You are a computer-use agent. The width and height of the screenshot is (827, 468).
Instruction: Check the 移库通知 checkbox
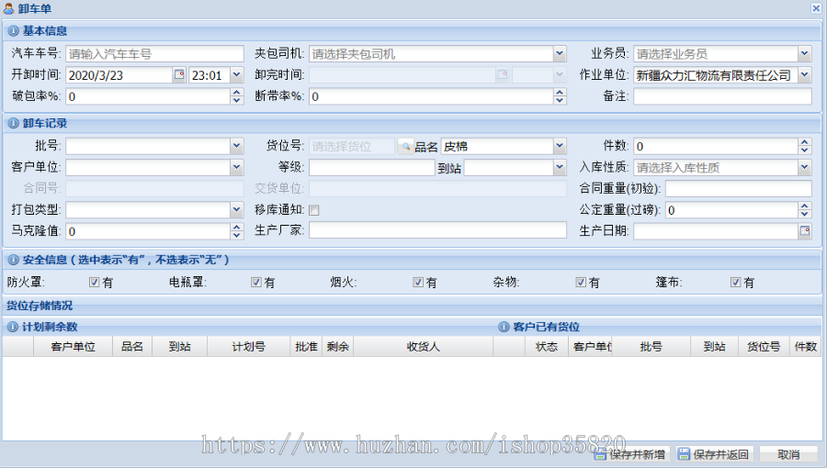click(314, 210)
